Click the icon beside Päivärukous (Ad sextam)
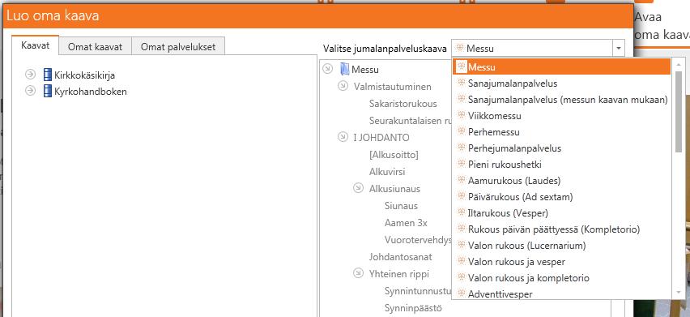Image resolution: width=690 pixels, height=317 pixels. tap(461, 196)
